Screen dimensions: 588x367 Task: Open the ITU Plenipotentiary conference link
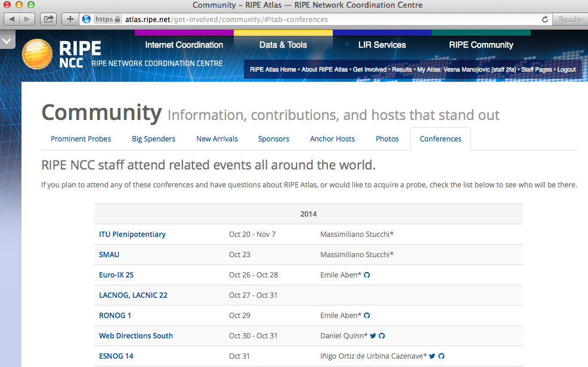tap(132, 235)
